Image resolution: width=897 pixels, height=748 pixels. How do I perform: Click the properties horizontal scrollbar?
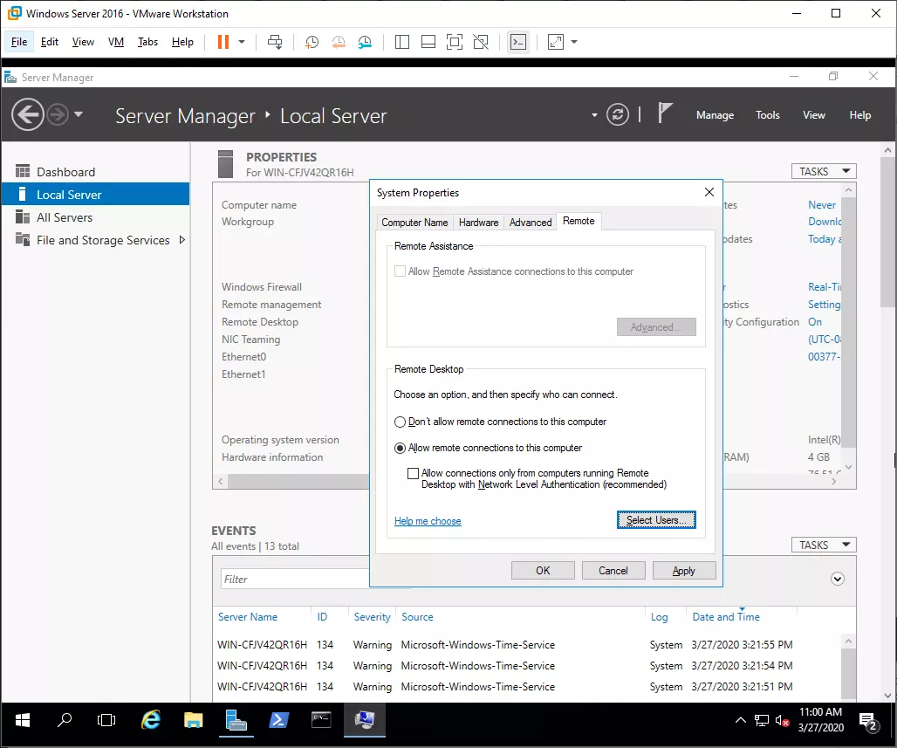(x=298, y=481)
